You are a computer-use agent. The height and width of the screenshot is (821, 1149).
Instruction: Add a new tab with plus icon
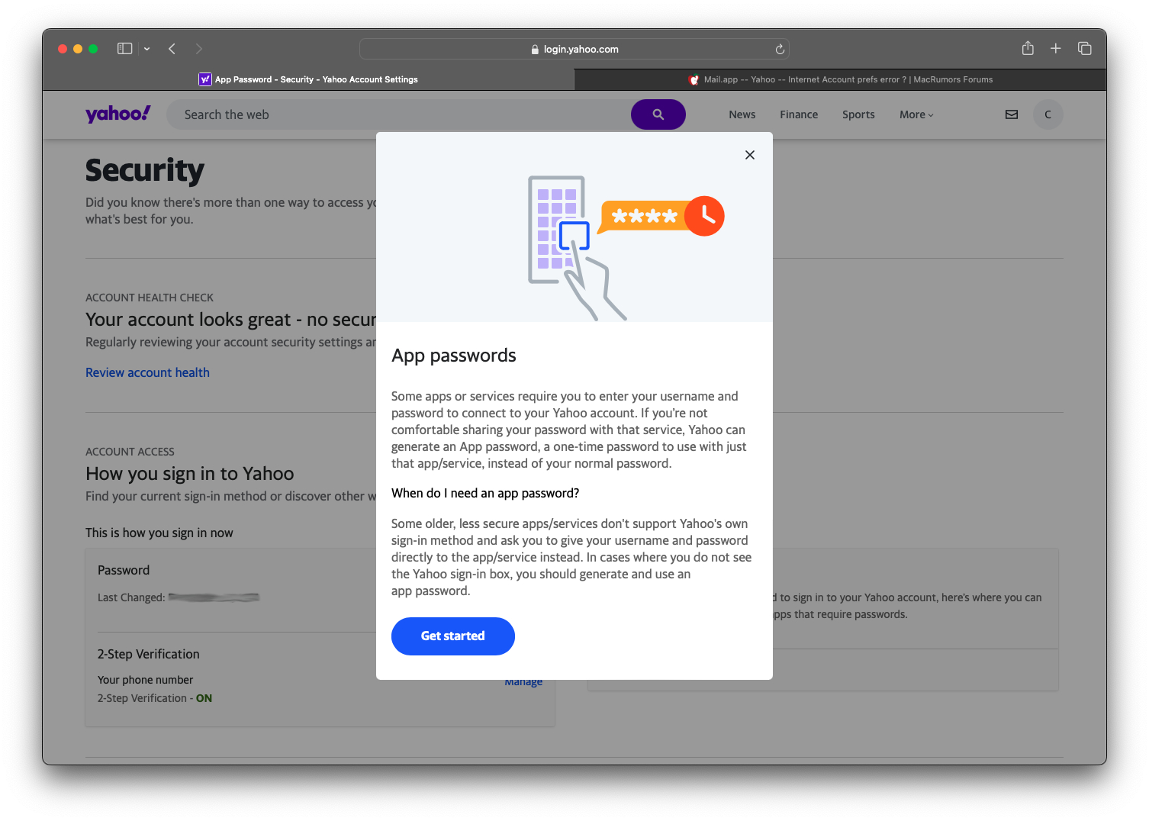(1056, 49)
